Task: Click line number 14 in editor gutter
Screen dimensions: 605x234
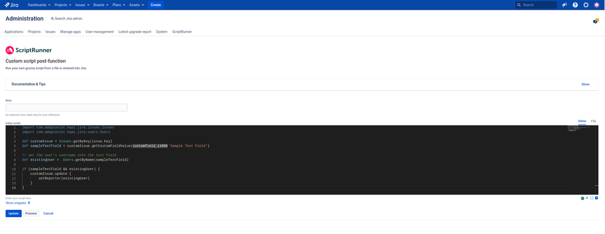Action: click(14, 188)
